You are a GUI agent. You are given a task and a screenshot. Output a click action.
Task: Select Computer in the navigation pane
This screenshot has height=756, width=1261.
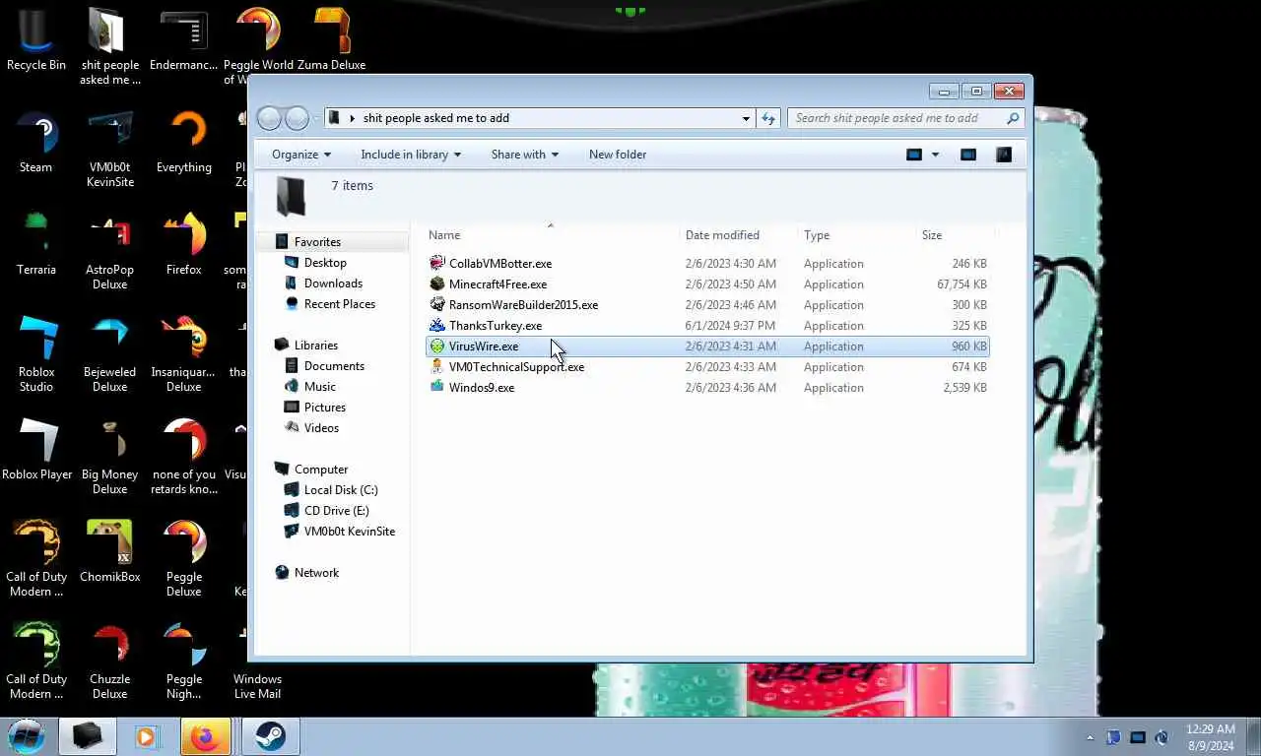(x=321, y=470)
